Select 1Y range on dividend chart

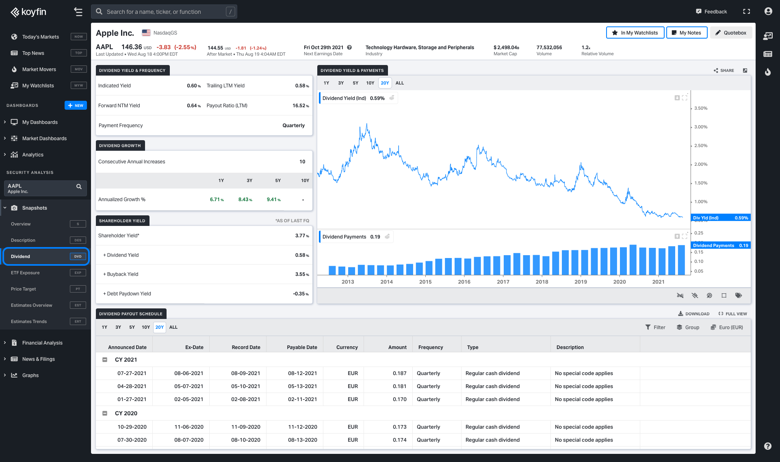coord(326,83)
